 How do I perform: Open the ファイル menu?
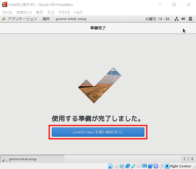pyautogui.click(x=7, y=13)
